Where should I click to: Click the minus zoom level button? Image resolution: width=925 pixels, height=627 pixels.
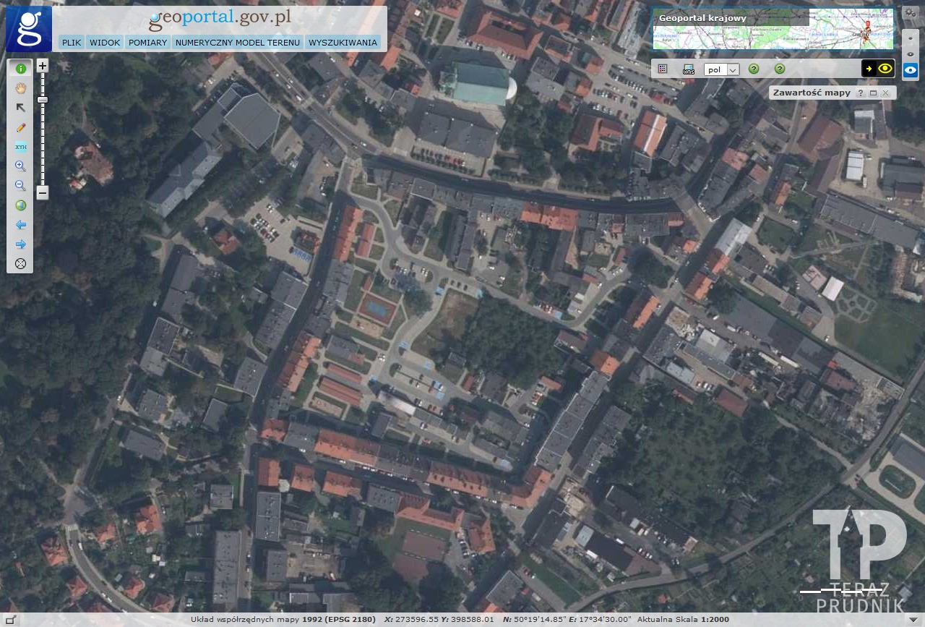[43, 193]
